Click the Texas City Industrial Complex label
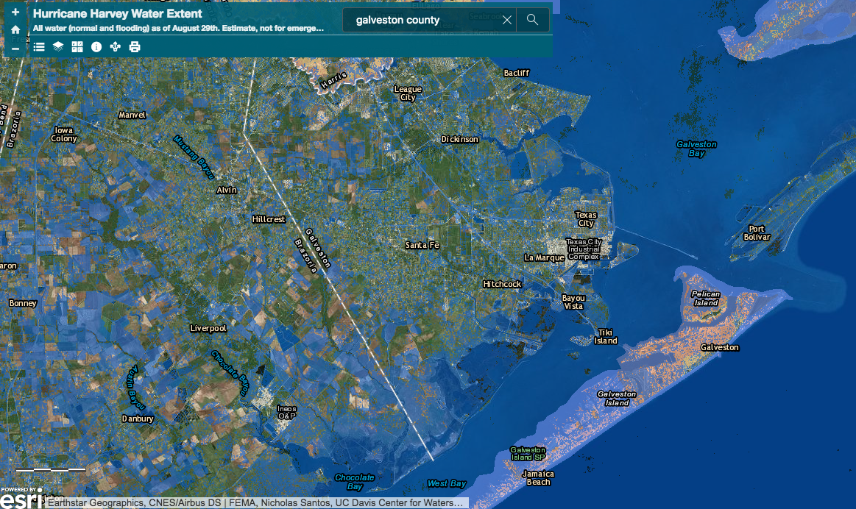This screenshot has height=509, width=856. coord(584,249)
